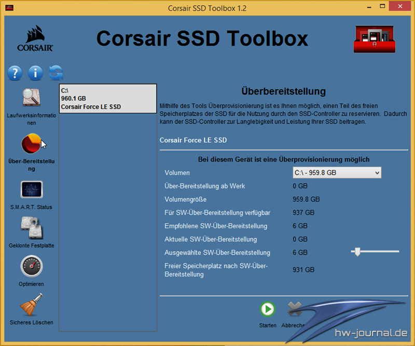Click the 931 GB free space value
This screenshot has width=415, height=346.
[303, 270]
